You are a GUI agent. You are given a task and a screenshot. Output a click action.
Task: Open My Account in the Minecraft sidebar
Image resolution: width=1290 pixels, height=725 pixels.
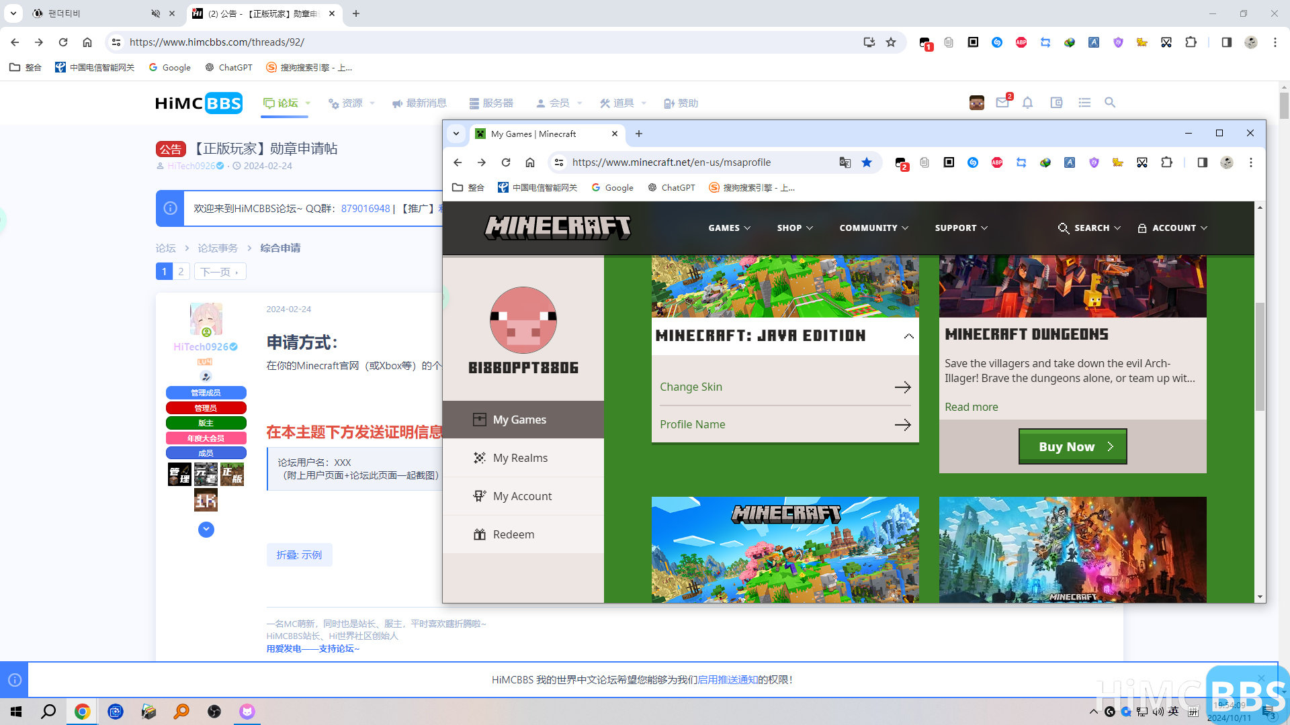(x=522, y=496)
